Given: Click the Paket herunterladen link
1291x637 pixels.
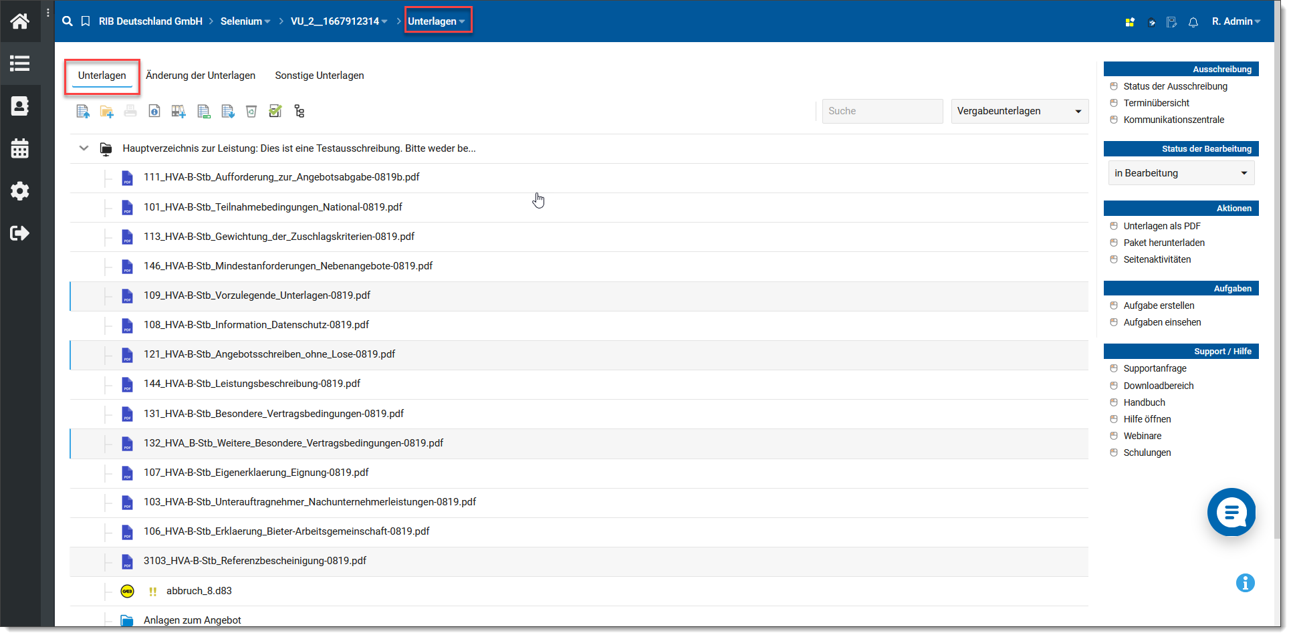Looking at the screenshot, I should (x=1164, y=243).
